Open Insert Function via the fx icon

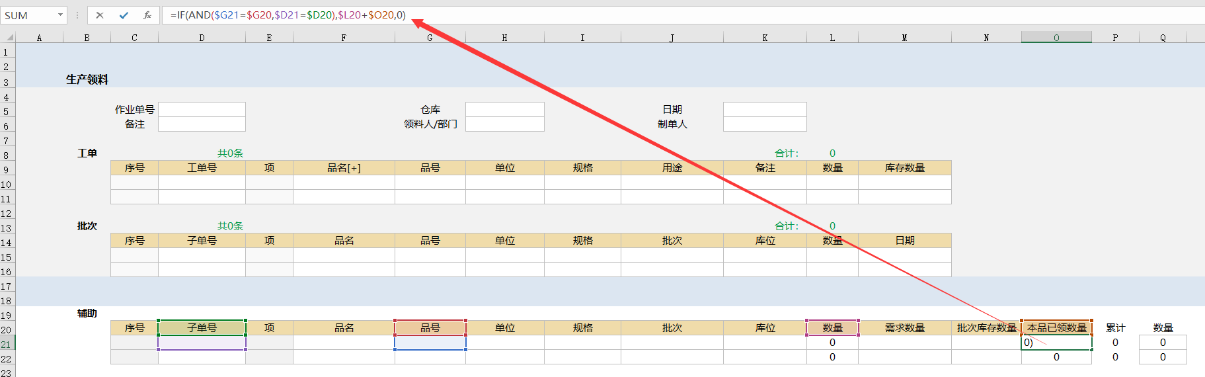click(x=147, y=15)
